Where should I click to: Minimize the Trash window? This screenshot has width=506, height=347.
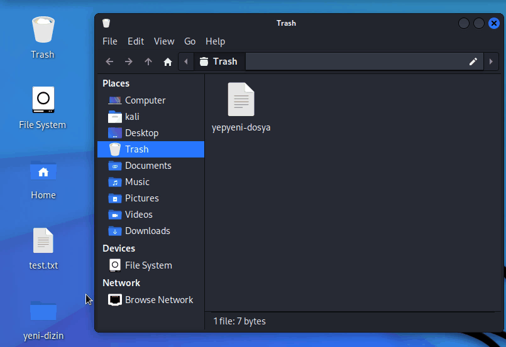(464, 23)
